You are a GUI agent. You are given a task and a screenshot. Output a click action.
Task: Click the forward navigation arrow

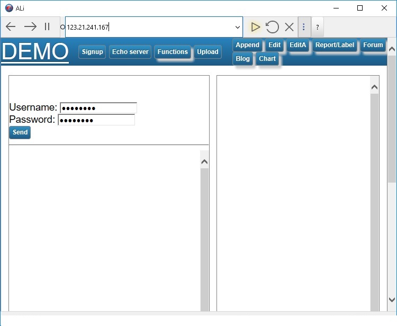pos(30,26)
